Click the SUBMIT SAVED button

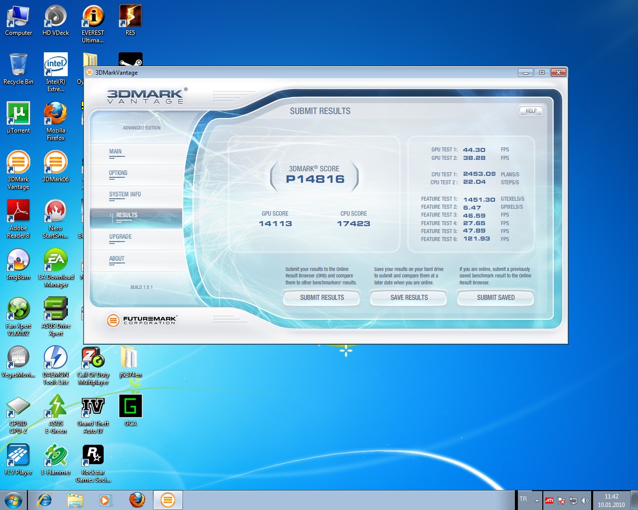coord(495,297)
